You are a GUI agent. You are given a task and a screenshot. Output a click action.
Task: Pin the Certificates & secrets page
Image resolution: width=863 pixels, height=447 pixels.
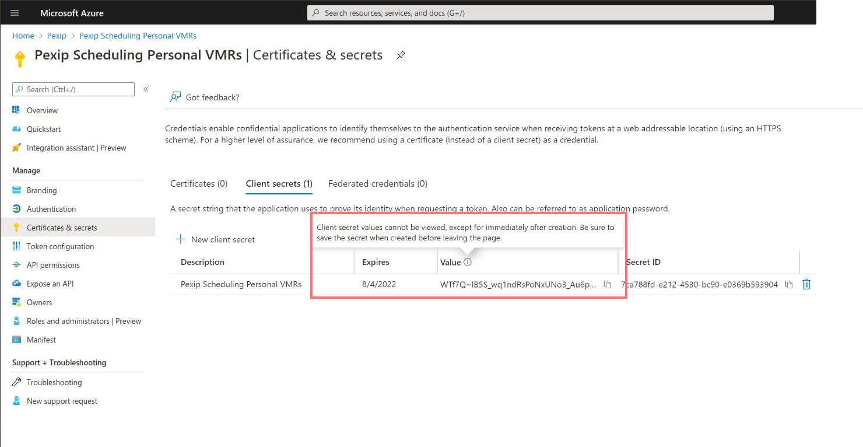pyautogui.click(x=401, y=55)
